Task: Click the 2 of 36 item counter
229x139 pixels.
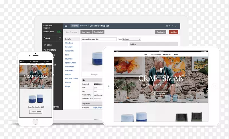Action: [168, 26]
